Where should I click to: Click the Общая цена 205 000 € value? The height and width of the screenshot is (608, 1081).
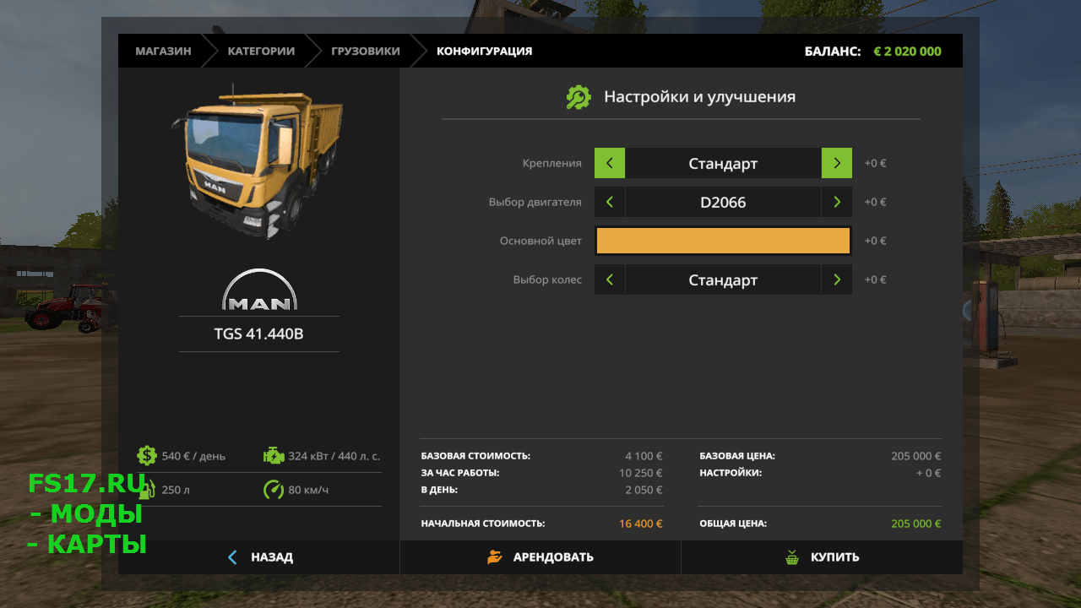pyautogui.click(x=915, y=524)
